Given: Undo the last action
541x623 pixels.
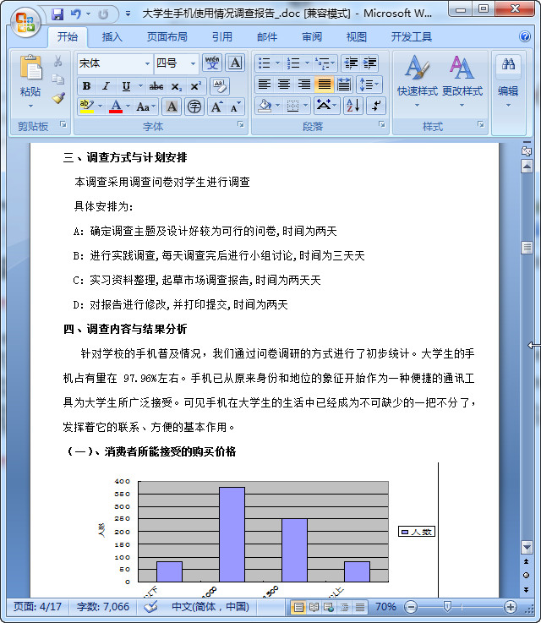Looking at the screenshot, I should click(76, 14).
